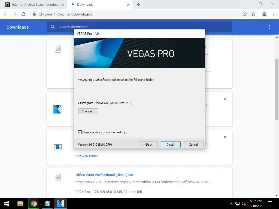
Task: Cancel the VEGAS Pro installation
Action: (193, 144)
